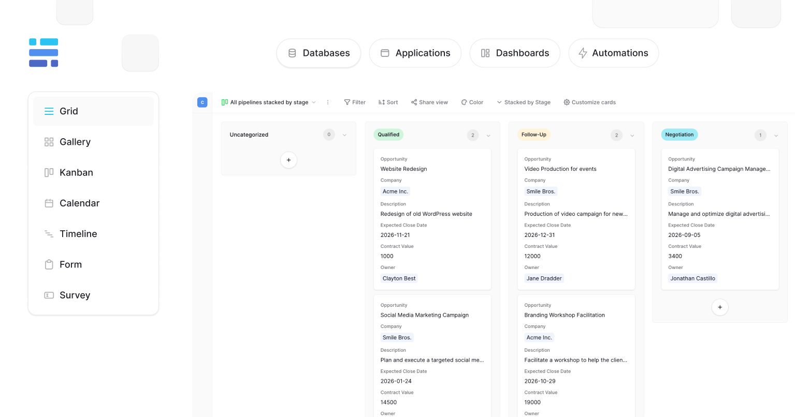The image size is (795, 417).
Task: Open the Branding Workshop Facilitation card
Action: pyautogui.click(x=576, y=356)
